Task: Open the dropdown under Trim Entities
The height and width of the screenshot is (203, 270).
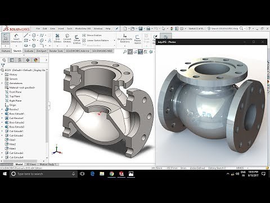Action: point(57,46)
